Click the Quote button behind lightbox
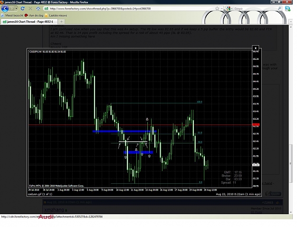 tap(273, 194)
